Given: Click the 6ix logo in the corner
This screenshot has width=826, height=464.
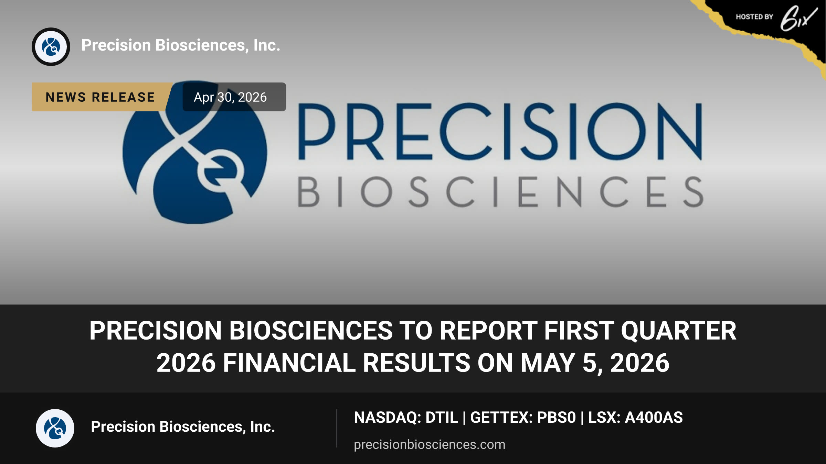Looking at the screenshot, I should (798, 18).
